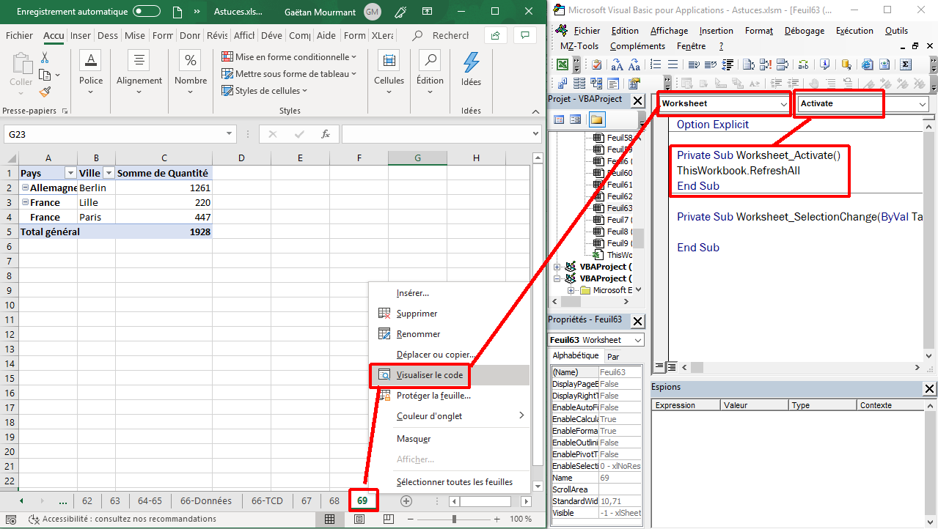Open the Fichier tab in Excel ribbon
The image size is (938, 529).
point(19,35)
